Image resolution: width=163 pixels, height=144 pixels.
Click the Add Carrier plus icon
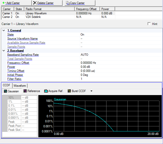3,3
